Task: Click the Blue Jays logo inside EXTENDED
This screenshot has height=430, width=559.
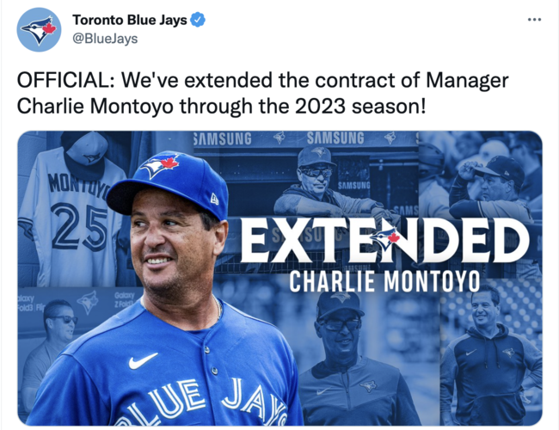Action: [x=389, y=239]
